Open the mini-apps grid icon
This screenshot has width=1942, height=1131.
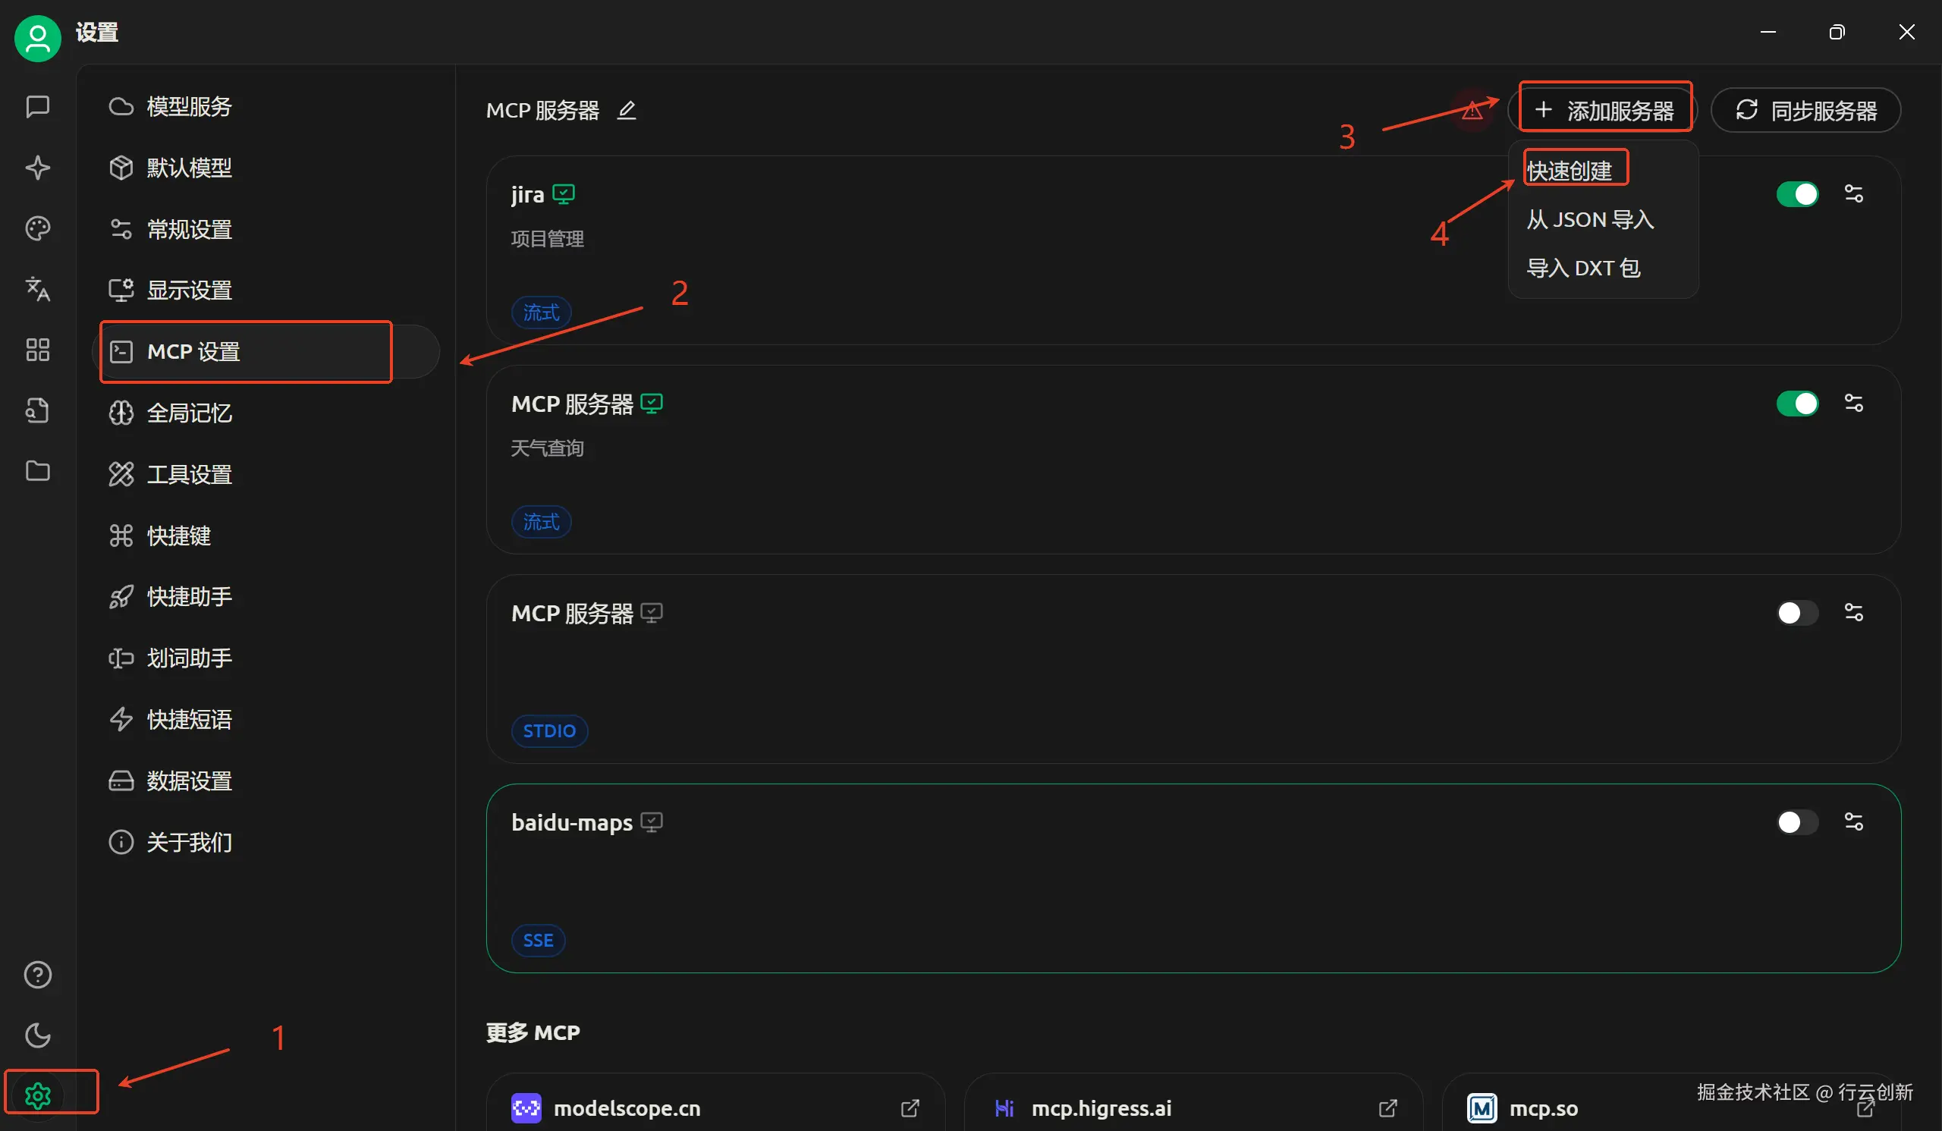pos(37,350)
